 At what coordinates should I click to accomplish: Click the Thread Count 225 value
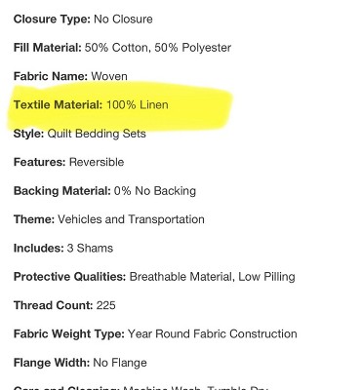(x=105, y=305)
